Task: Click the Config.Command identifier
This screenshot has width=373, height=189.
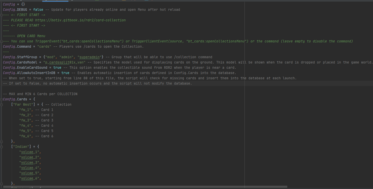Action: [x=17, y=46]
